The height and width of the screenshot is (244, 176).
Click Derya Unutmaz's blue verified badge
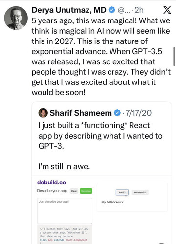click(112, 10)
